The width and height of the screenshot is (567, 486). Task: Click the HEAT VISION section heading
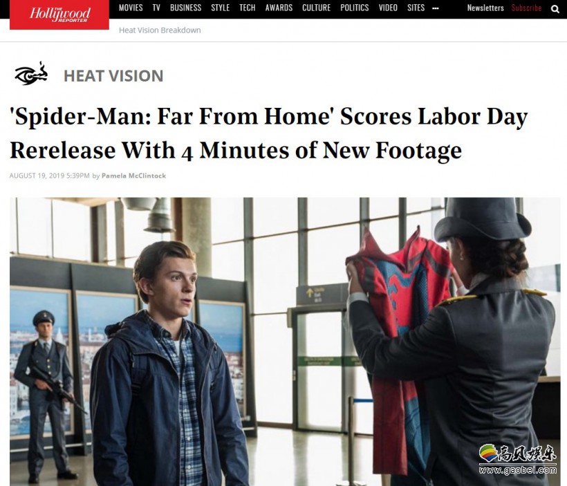click(x=113, y=76)
